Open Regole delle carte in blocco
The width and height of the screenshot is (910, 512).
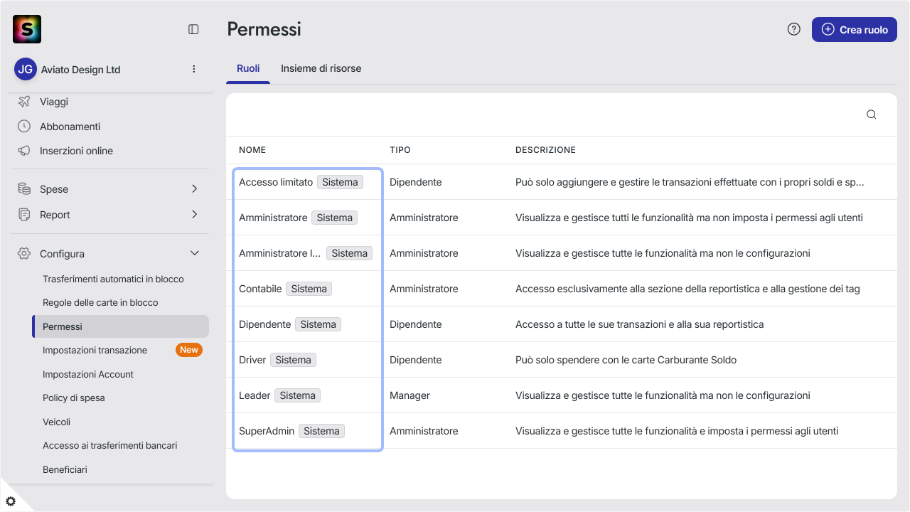(x=100, y=302)
